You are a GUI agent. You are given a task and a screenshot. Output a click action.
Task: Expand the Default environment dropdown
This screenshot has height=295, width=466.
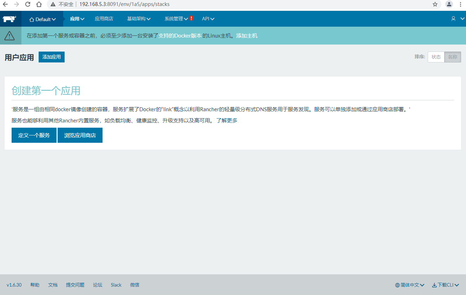tap(42, 19)
